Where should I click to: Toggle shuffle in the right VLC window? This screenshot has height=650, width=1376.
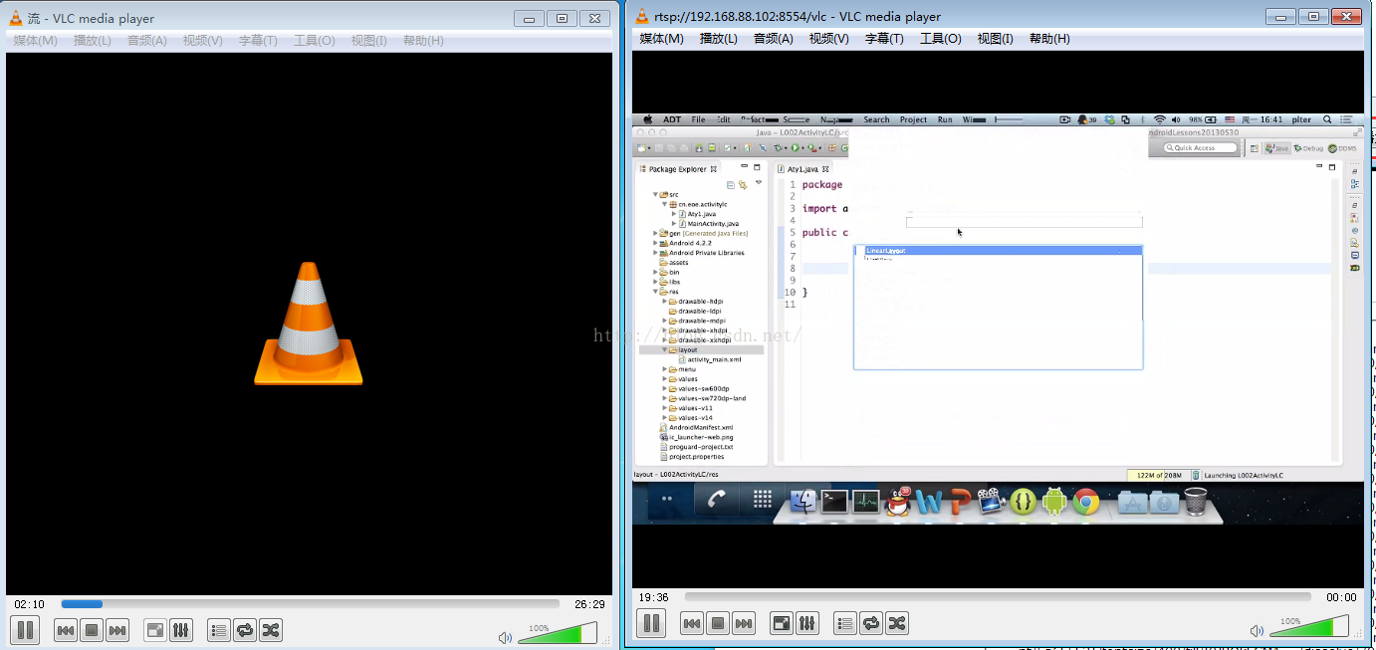click(897, 623)
